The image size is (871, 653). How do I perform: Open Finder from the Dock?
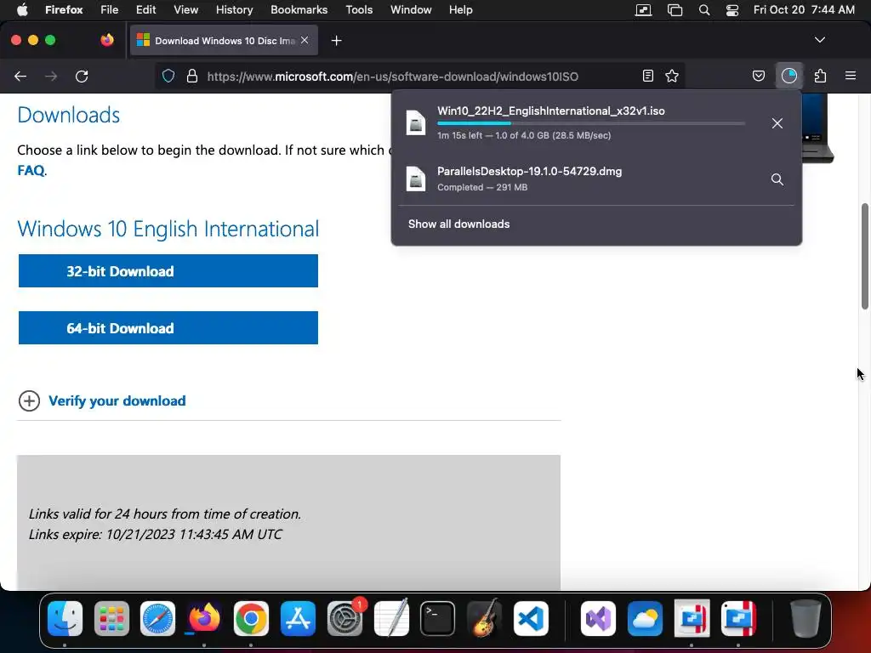coord(65,618)
